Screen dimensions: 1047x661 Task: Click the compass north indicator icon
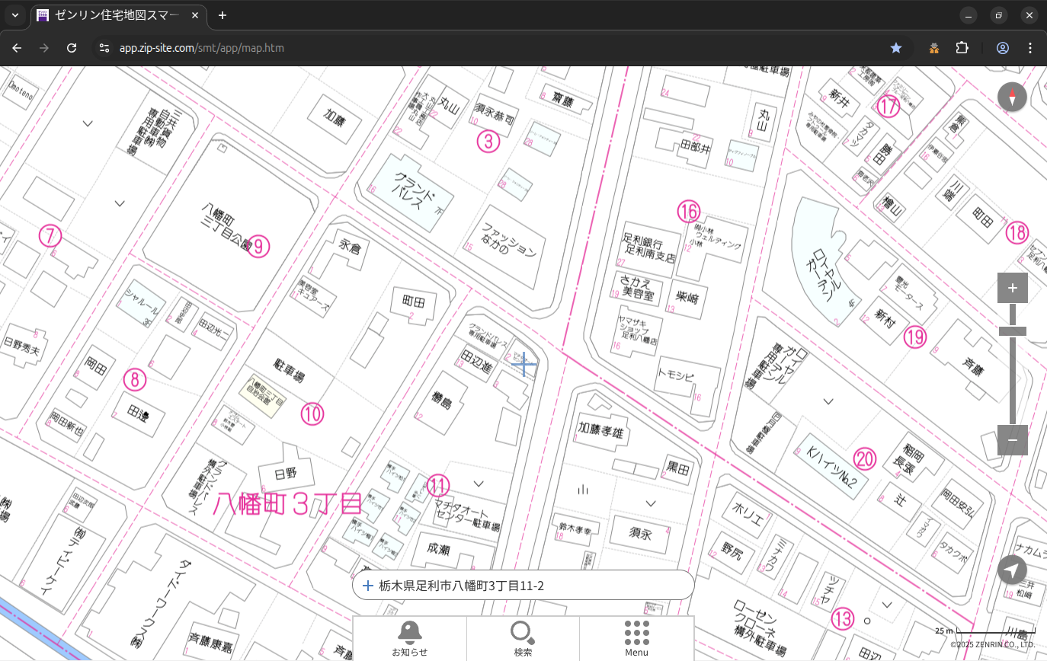tap(1012, 97)
